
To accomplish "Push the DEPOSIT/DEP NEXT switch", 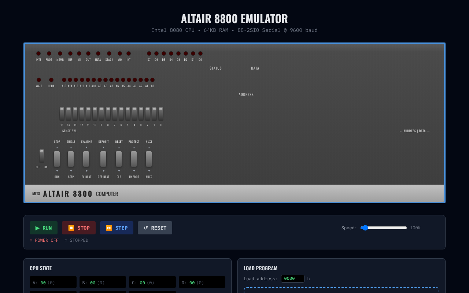I will (x=103, y=159).
